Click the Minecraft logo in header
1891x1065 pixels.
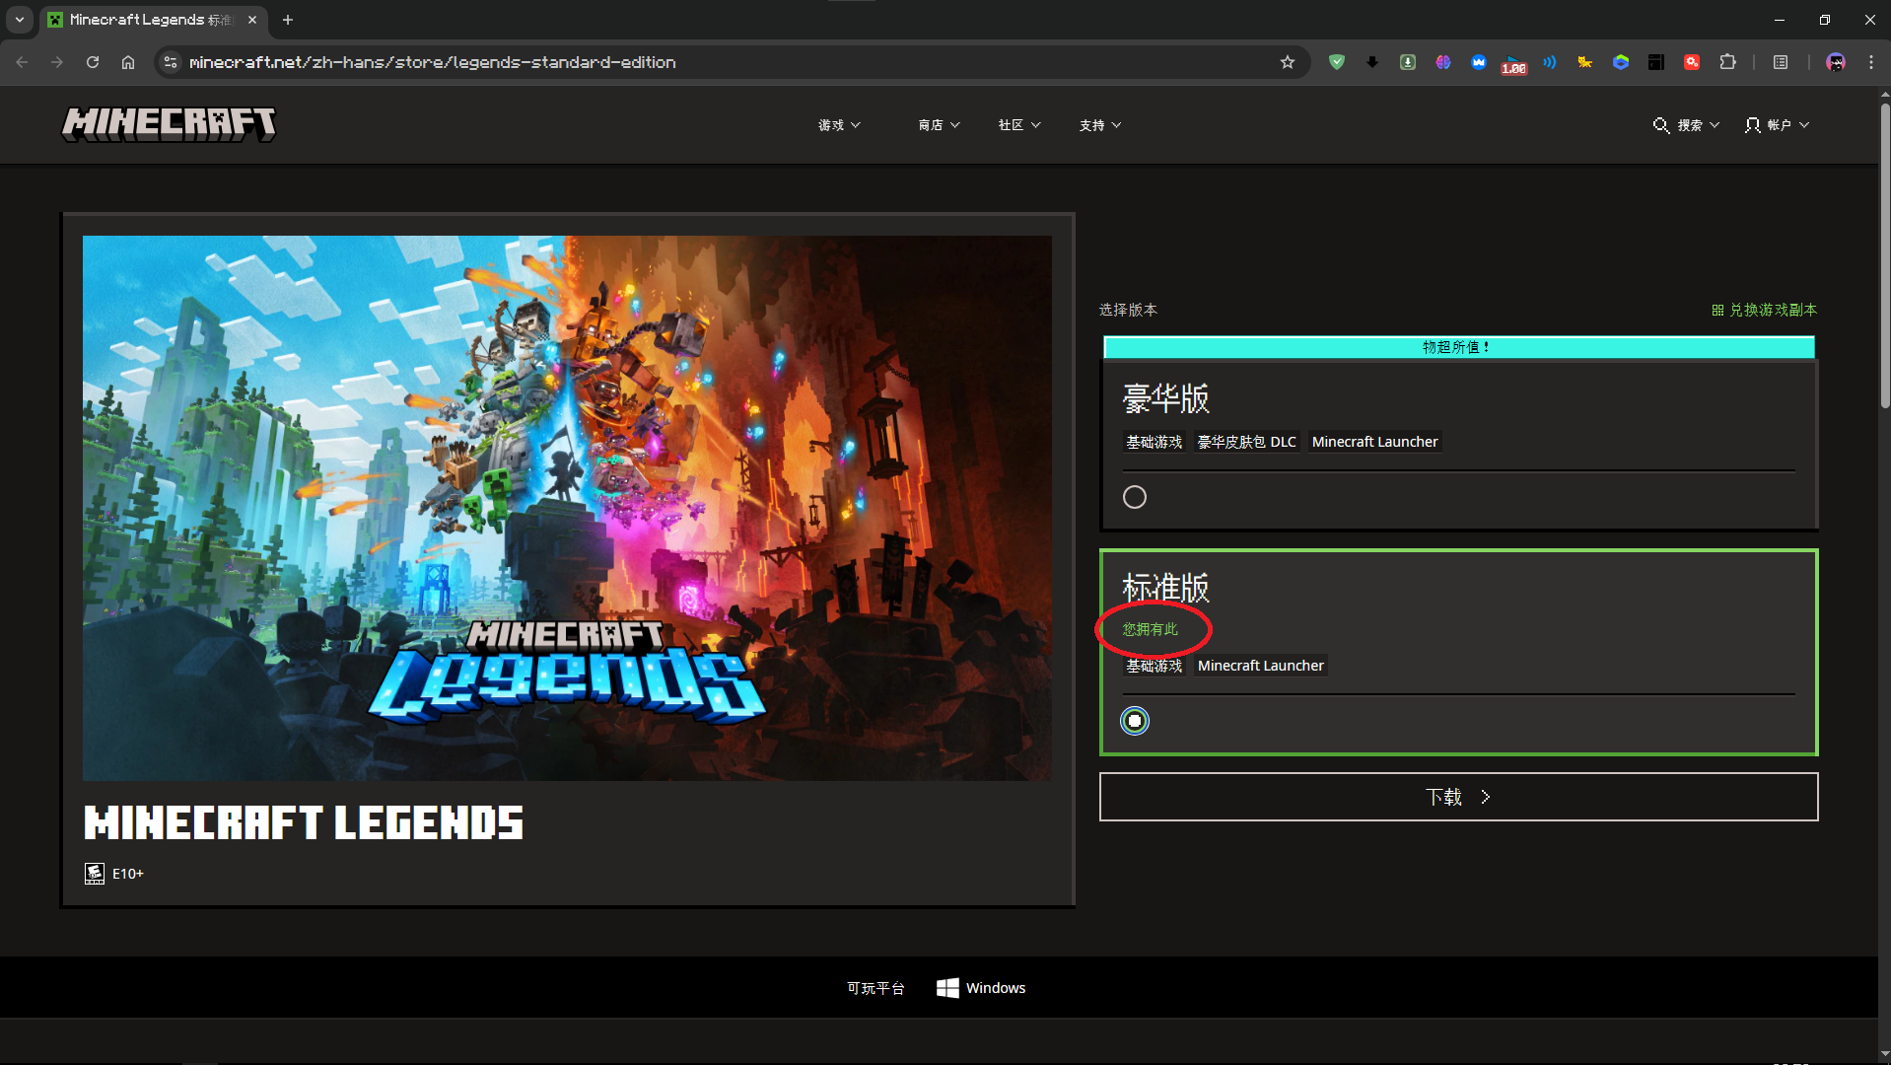(x=169, y=124)
